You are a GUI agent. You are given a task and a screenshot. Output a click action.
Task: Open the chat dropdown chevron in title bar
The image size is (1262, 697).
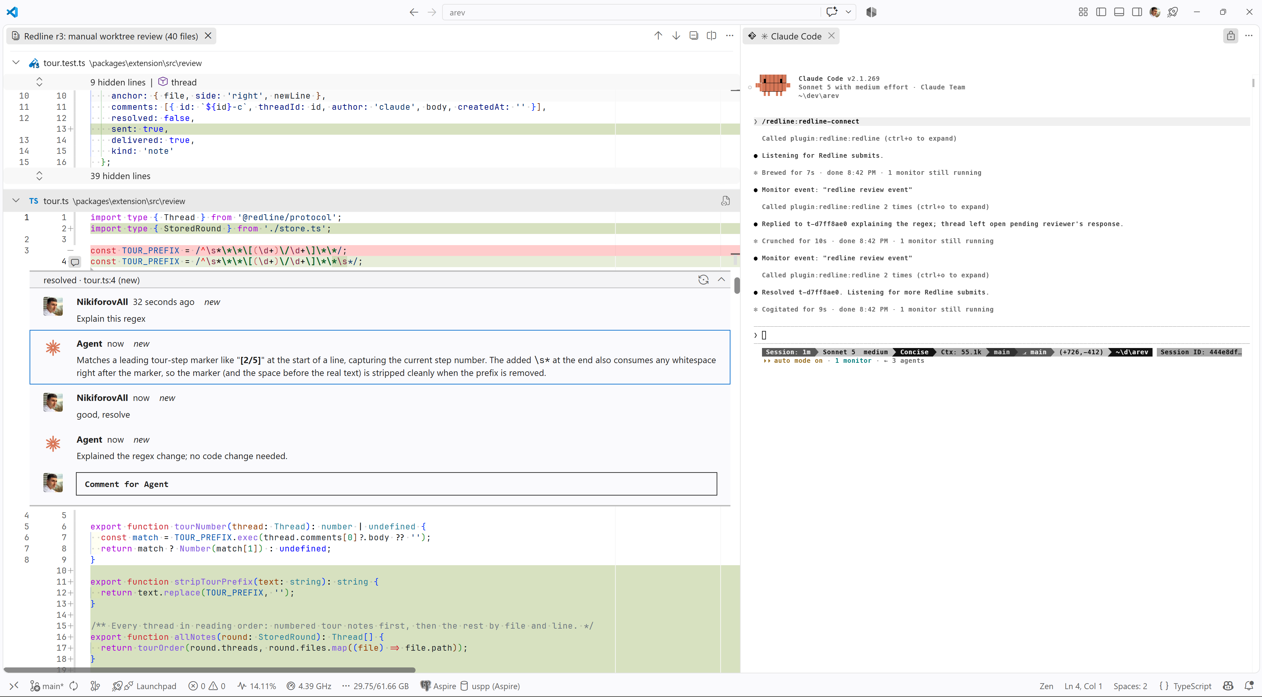point(848,12)
